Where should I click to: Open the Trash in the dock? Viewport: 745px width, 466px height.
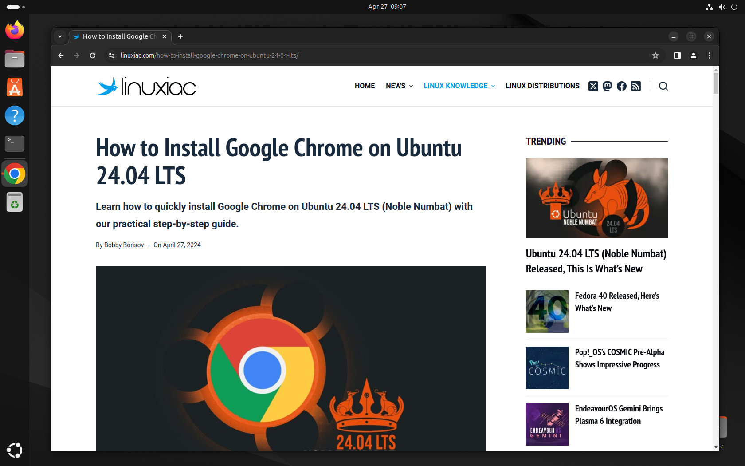[x=15, y=202]
